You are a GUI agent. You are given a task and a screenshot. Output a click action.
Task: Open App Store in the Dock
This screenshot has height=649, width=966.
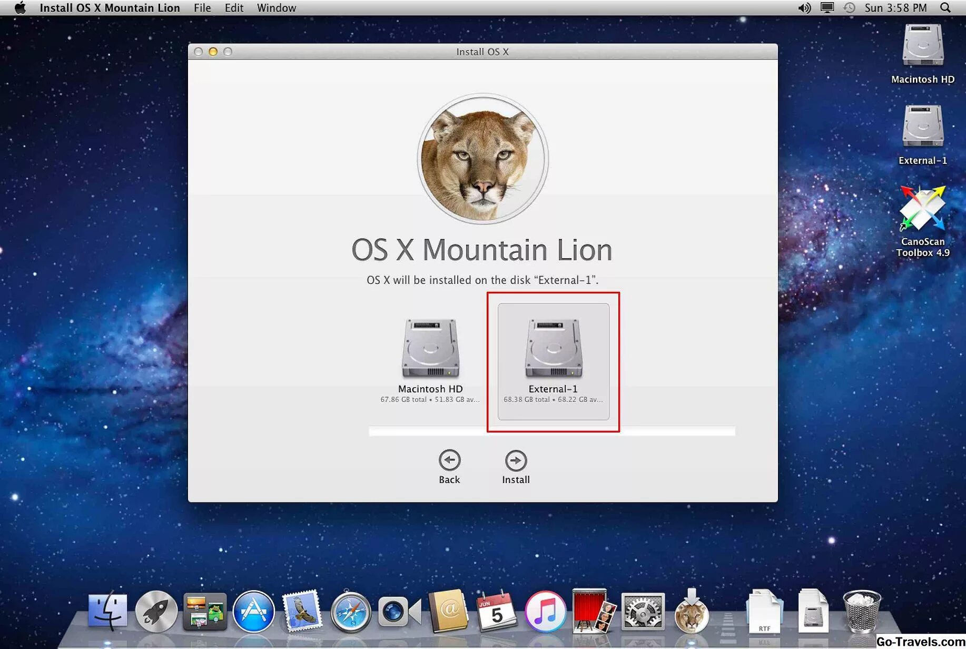(x=253, y=612)
